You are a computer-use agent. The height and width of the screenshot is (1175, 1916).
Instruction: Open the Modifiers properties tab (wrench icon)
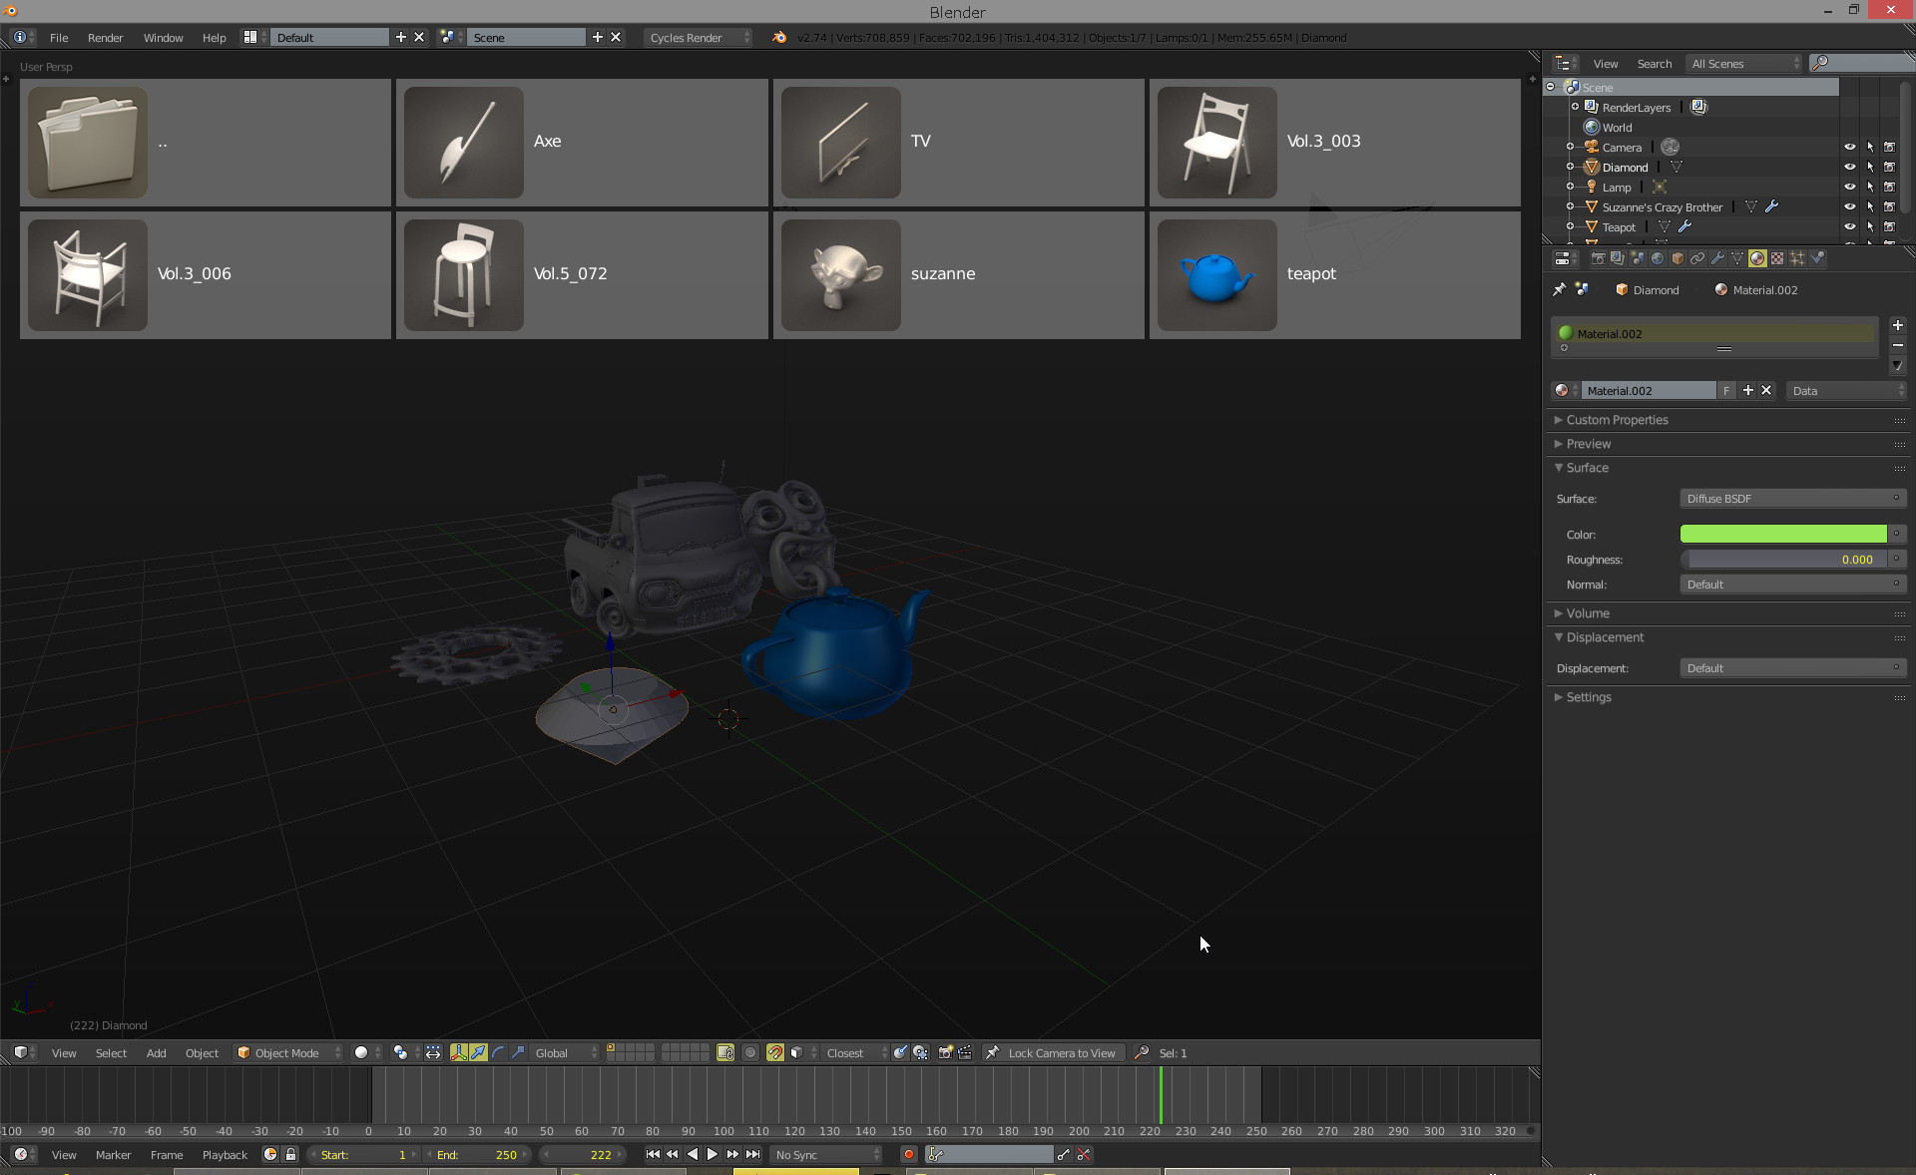pyautogui.click(x=1717, y=258)
